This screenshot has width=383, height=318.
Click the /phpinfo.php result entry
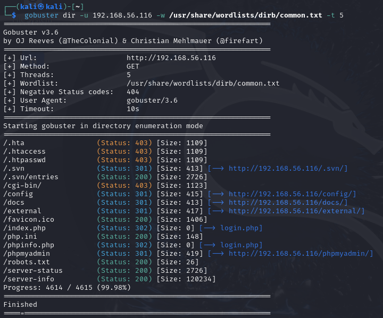[29, 245]
